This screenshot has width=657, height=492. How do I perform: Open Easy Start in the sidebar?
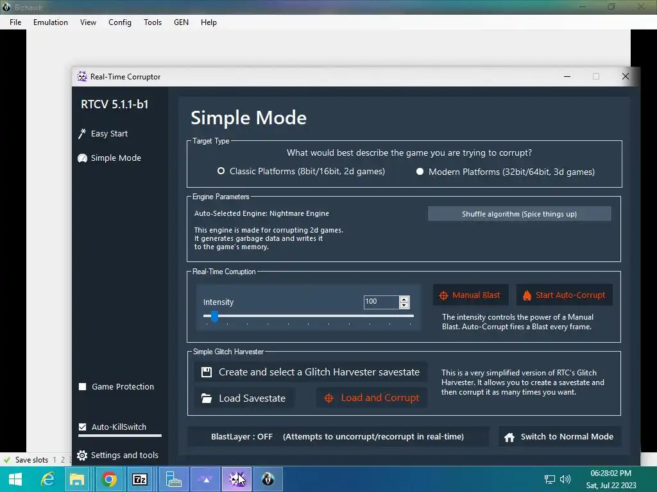click(x=103, y=133)
